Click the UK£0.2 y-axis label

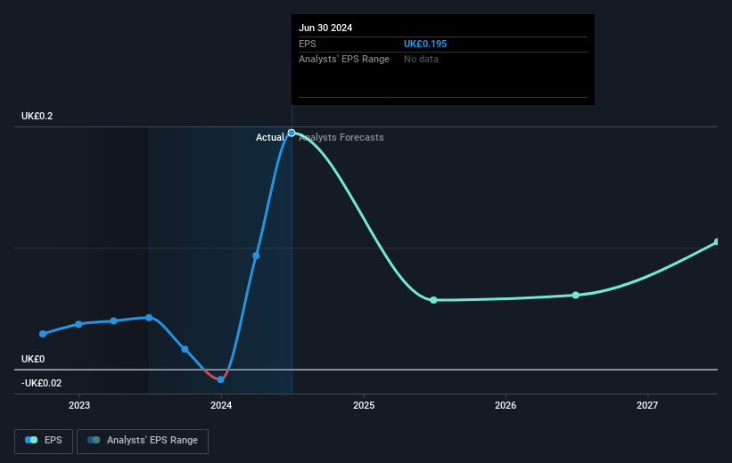tap(37, 116)
